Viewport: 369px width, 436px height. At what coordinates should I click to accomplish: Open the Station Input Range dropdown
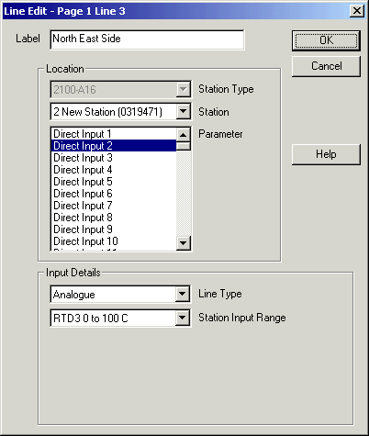(183, 319)
